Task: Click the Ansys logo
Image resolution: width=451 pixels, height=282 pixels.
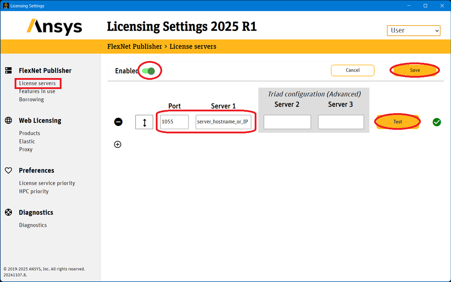Action: coord(54,27)
